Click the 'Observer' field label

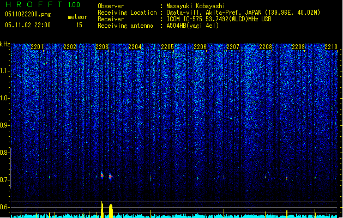[111, 6]
